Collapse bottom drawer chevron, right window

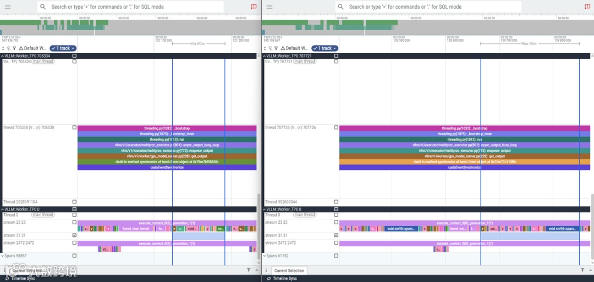coord(591,270)
